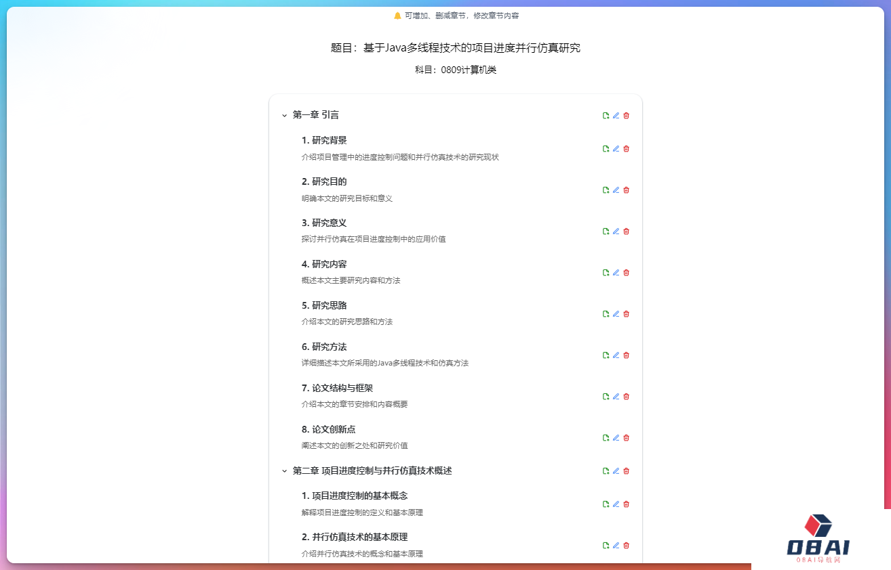Click add icon for 第一章 引言
Viewport: 891px width, 570px height.
(x=606, y=116)
